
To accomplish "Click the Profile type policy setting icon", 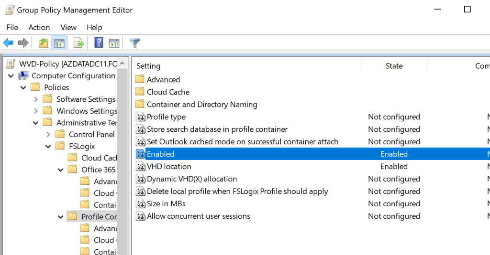I will pyautogui.click(x=141, y=117).
